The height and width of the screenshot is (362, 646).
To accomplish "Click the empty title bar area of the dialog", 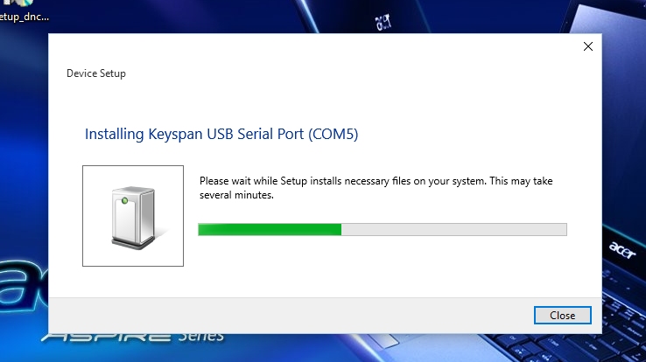I will [306, 46].
